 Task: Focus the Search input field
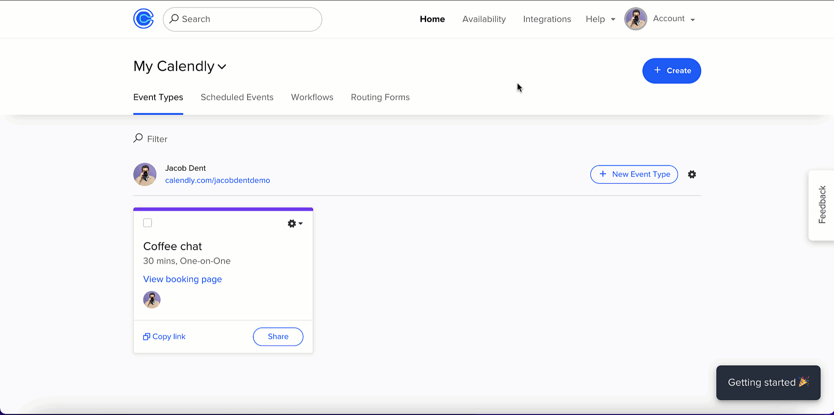[242, 19]
